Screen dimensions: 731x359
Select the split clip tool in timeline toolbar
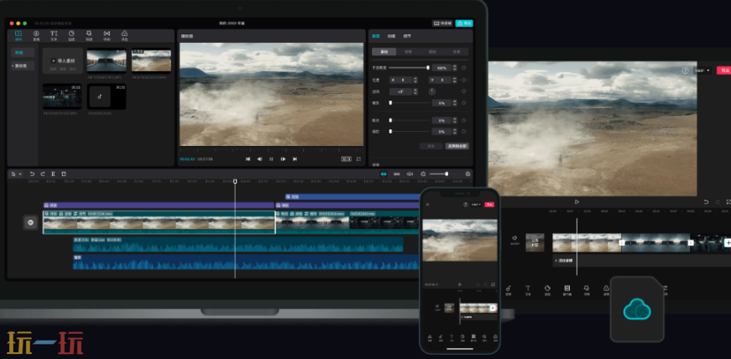click(x=53, y=174)
